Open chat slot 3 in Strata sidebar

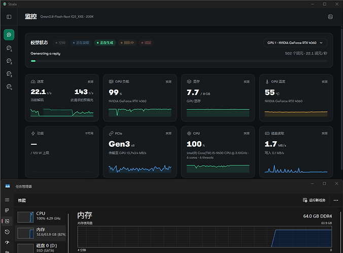[x=9, y=74]
